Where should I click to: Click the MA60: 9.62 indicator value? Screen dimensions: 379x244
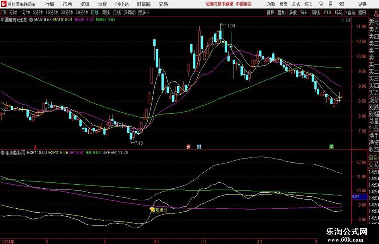(105, 20)
